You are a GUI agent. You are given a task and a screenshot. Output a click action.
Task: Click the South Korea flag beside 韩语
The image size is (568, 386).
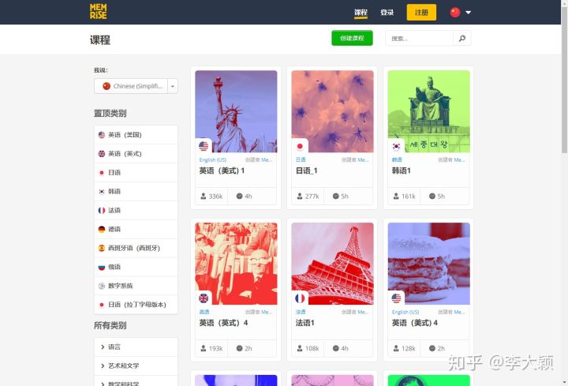tap(102, 191)
